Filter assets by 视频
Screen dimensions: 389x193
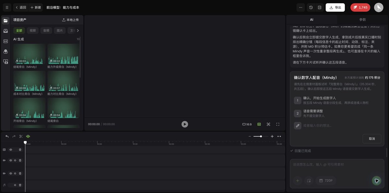coord(33,31)
